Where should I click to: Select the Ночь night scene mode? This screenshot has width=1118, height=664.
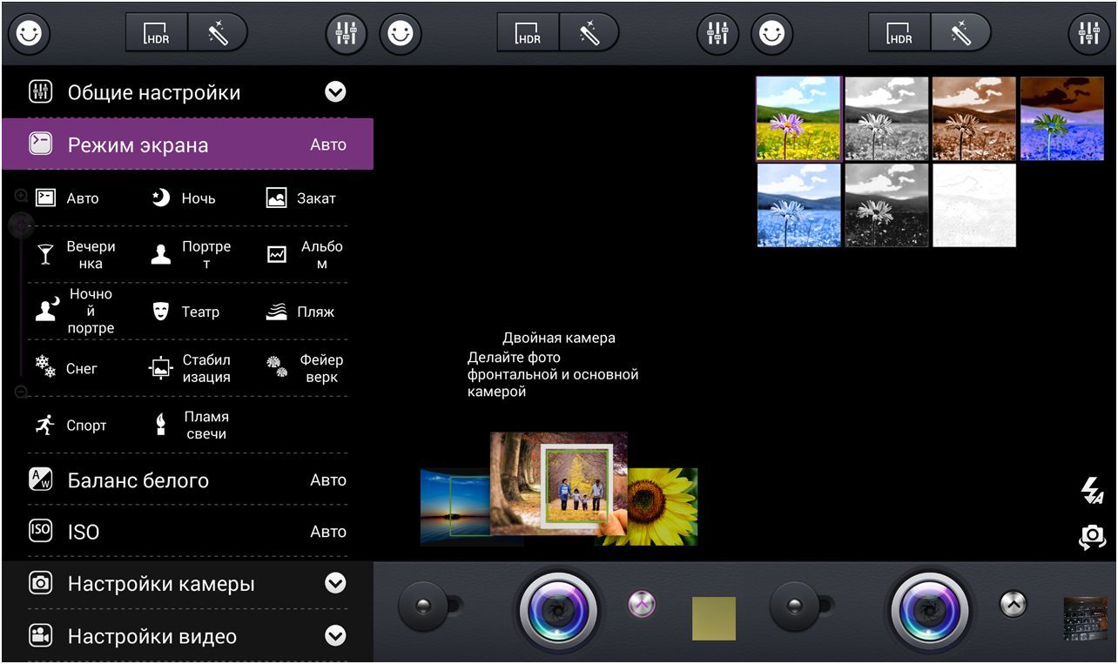[x=185, y=198]
